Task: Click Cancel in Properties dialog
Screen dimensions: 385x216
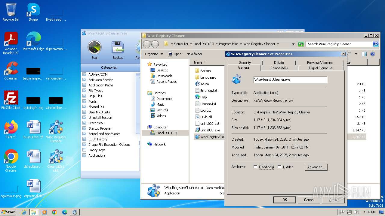Action: click(309, 199)
